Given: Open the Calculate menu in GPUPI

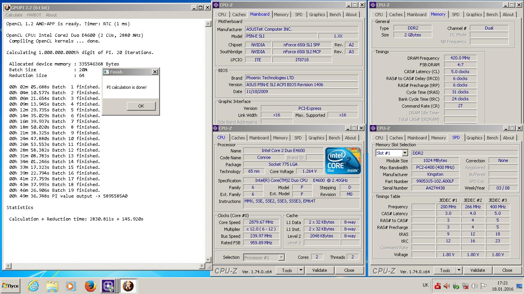Looking at the screenshot, I should coord(14,15).
